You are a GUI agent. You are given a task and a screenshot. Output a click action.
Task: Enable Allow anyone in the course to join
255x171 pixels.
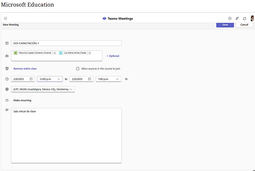[78, 69]
